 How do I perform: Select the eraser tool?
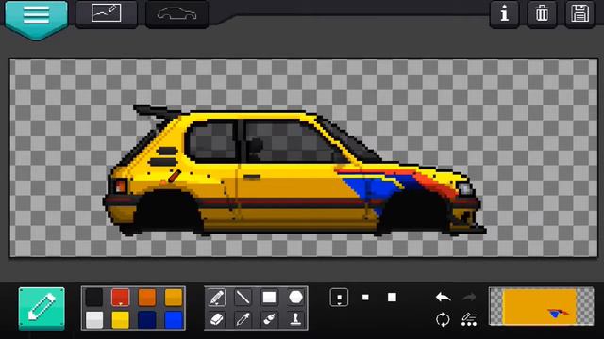(x=217, y=319)
